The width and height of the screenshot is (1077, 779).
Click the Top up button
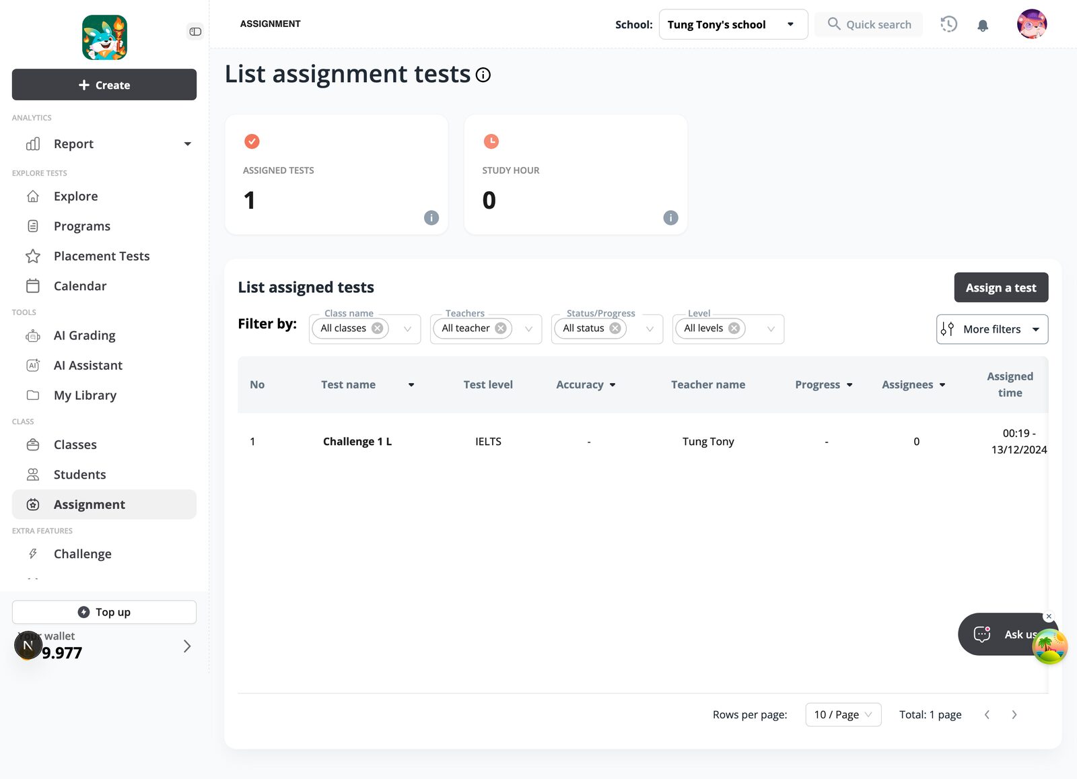point(104,612)
